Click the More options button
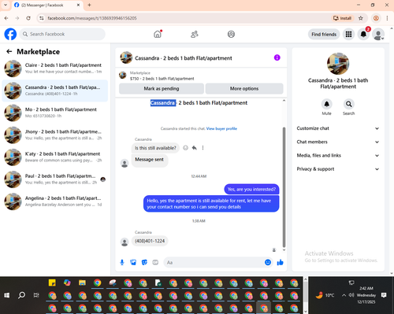The width and height of the screenshot is (394, 314). [244, 89]
